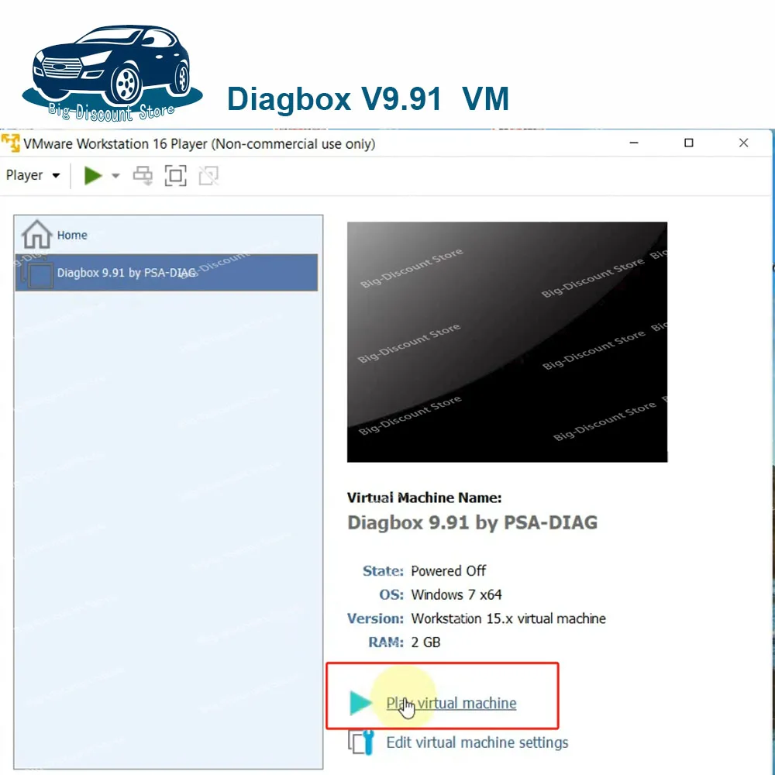Click Send Ctrl+Alt+Del toolbar icon
Image resolution: width=775 pixels, height=775 pixels.
click(143, 175)
